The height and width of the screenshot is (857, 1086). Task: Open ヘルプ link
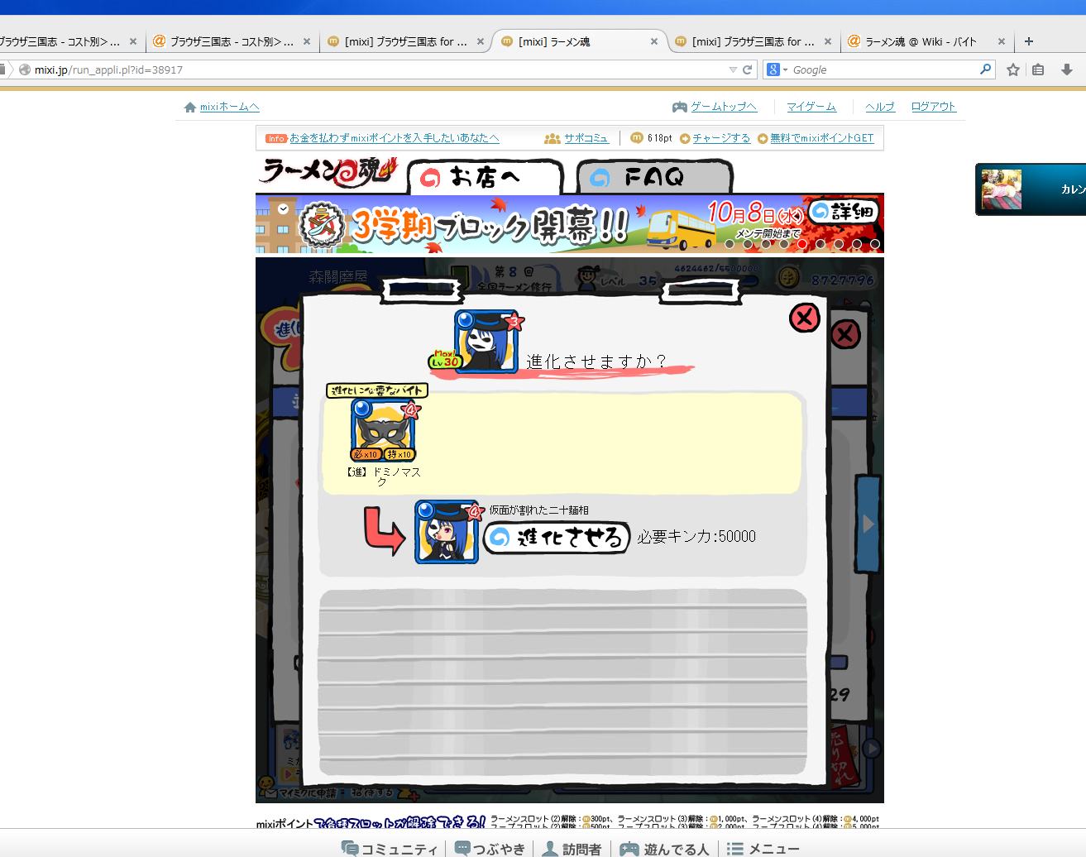point(880,107)
